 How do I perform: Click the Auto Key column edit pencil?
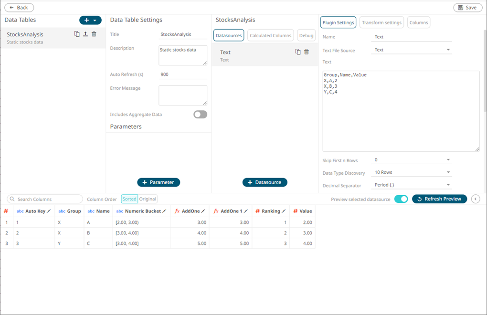[49, 211]
